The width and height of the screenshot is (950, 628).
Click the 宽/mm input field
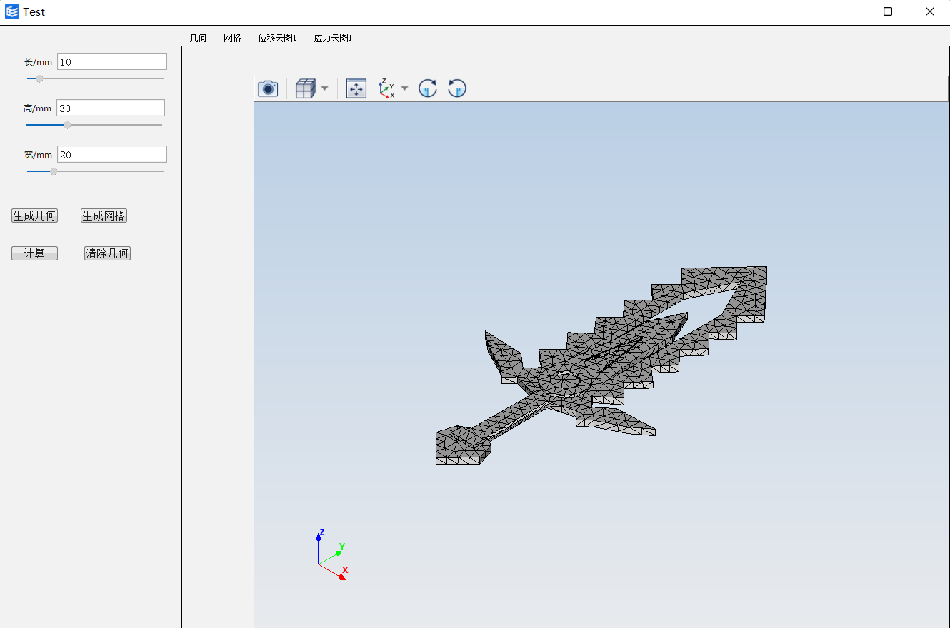tap(112, 154)
